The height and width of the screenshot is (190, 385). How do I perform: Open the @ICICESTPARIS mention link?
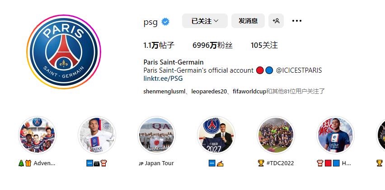pos(299,70)
